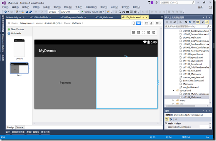Click the Sync with Active Document icon
Screen dimensions: 216x141
tap(186, 22)
